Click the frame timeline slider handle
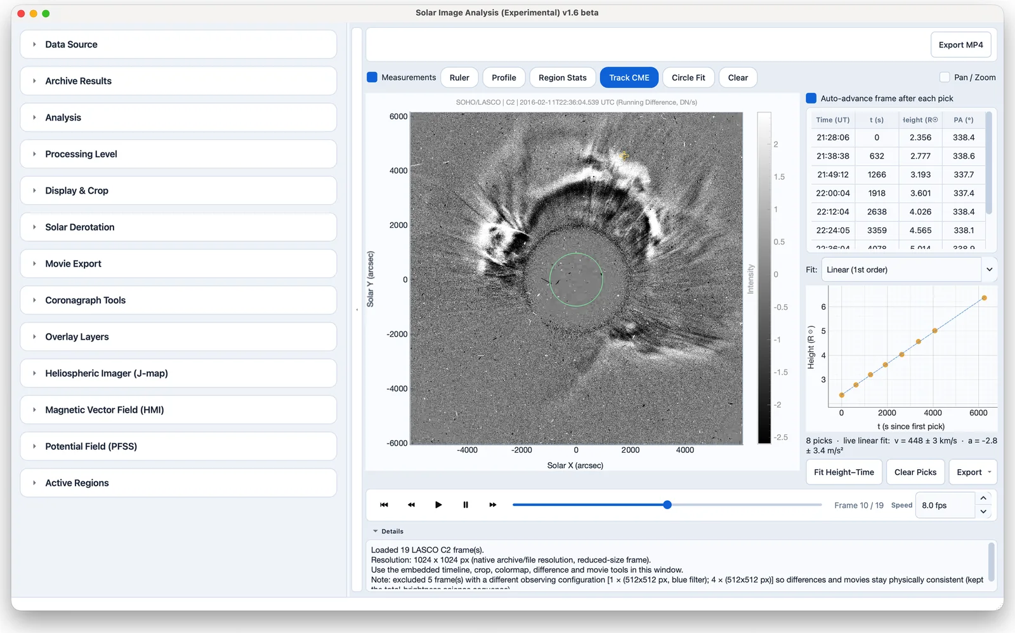 (x=667, y=505)
